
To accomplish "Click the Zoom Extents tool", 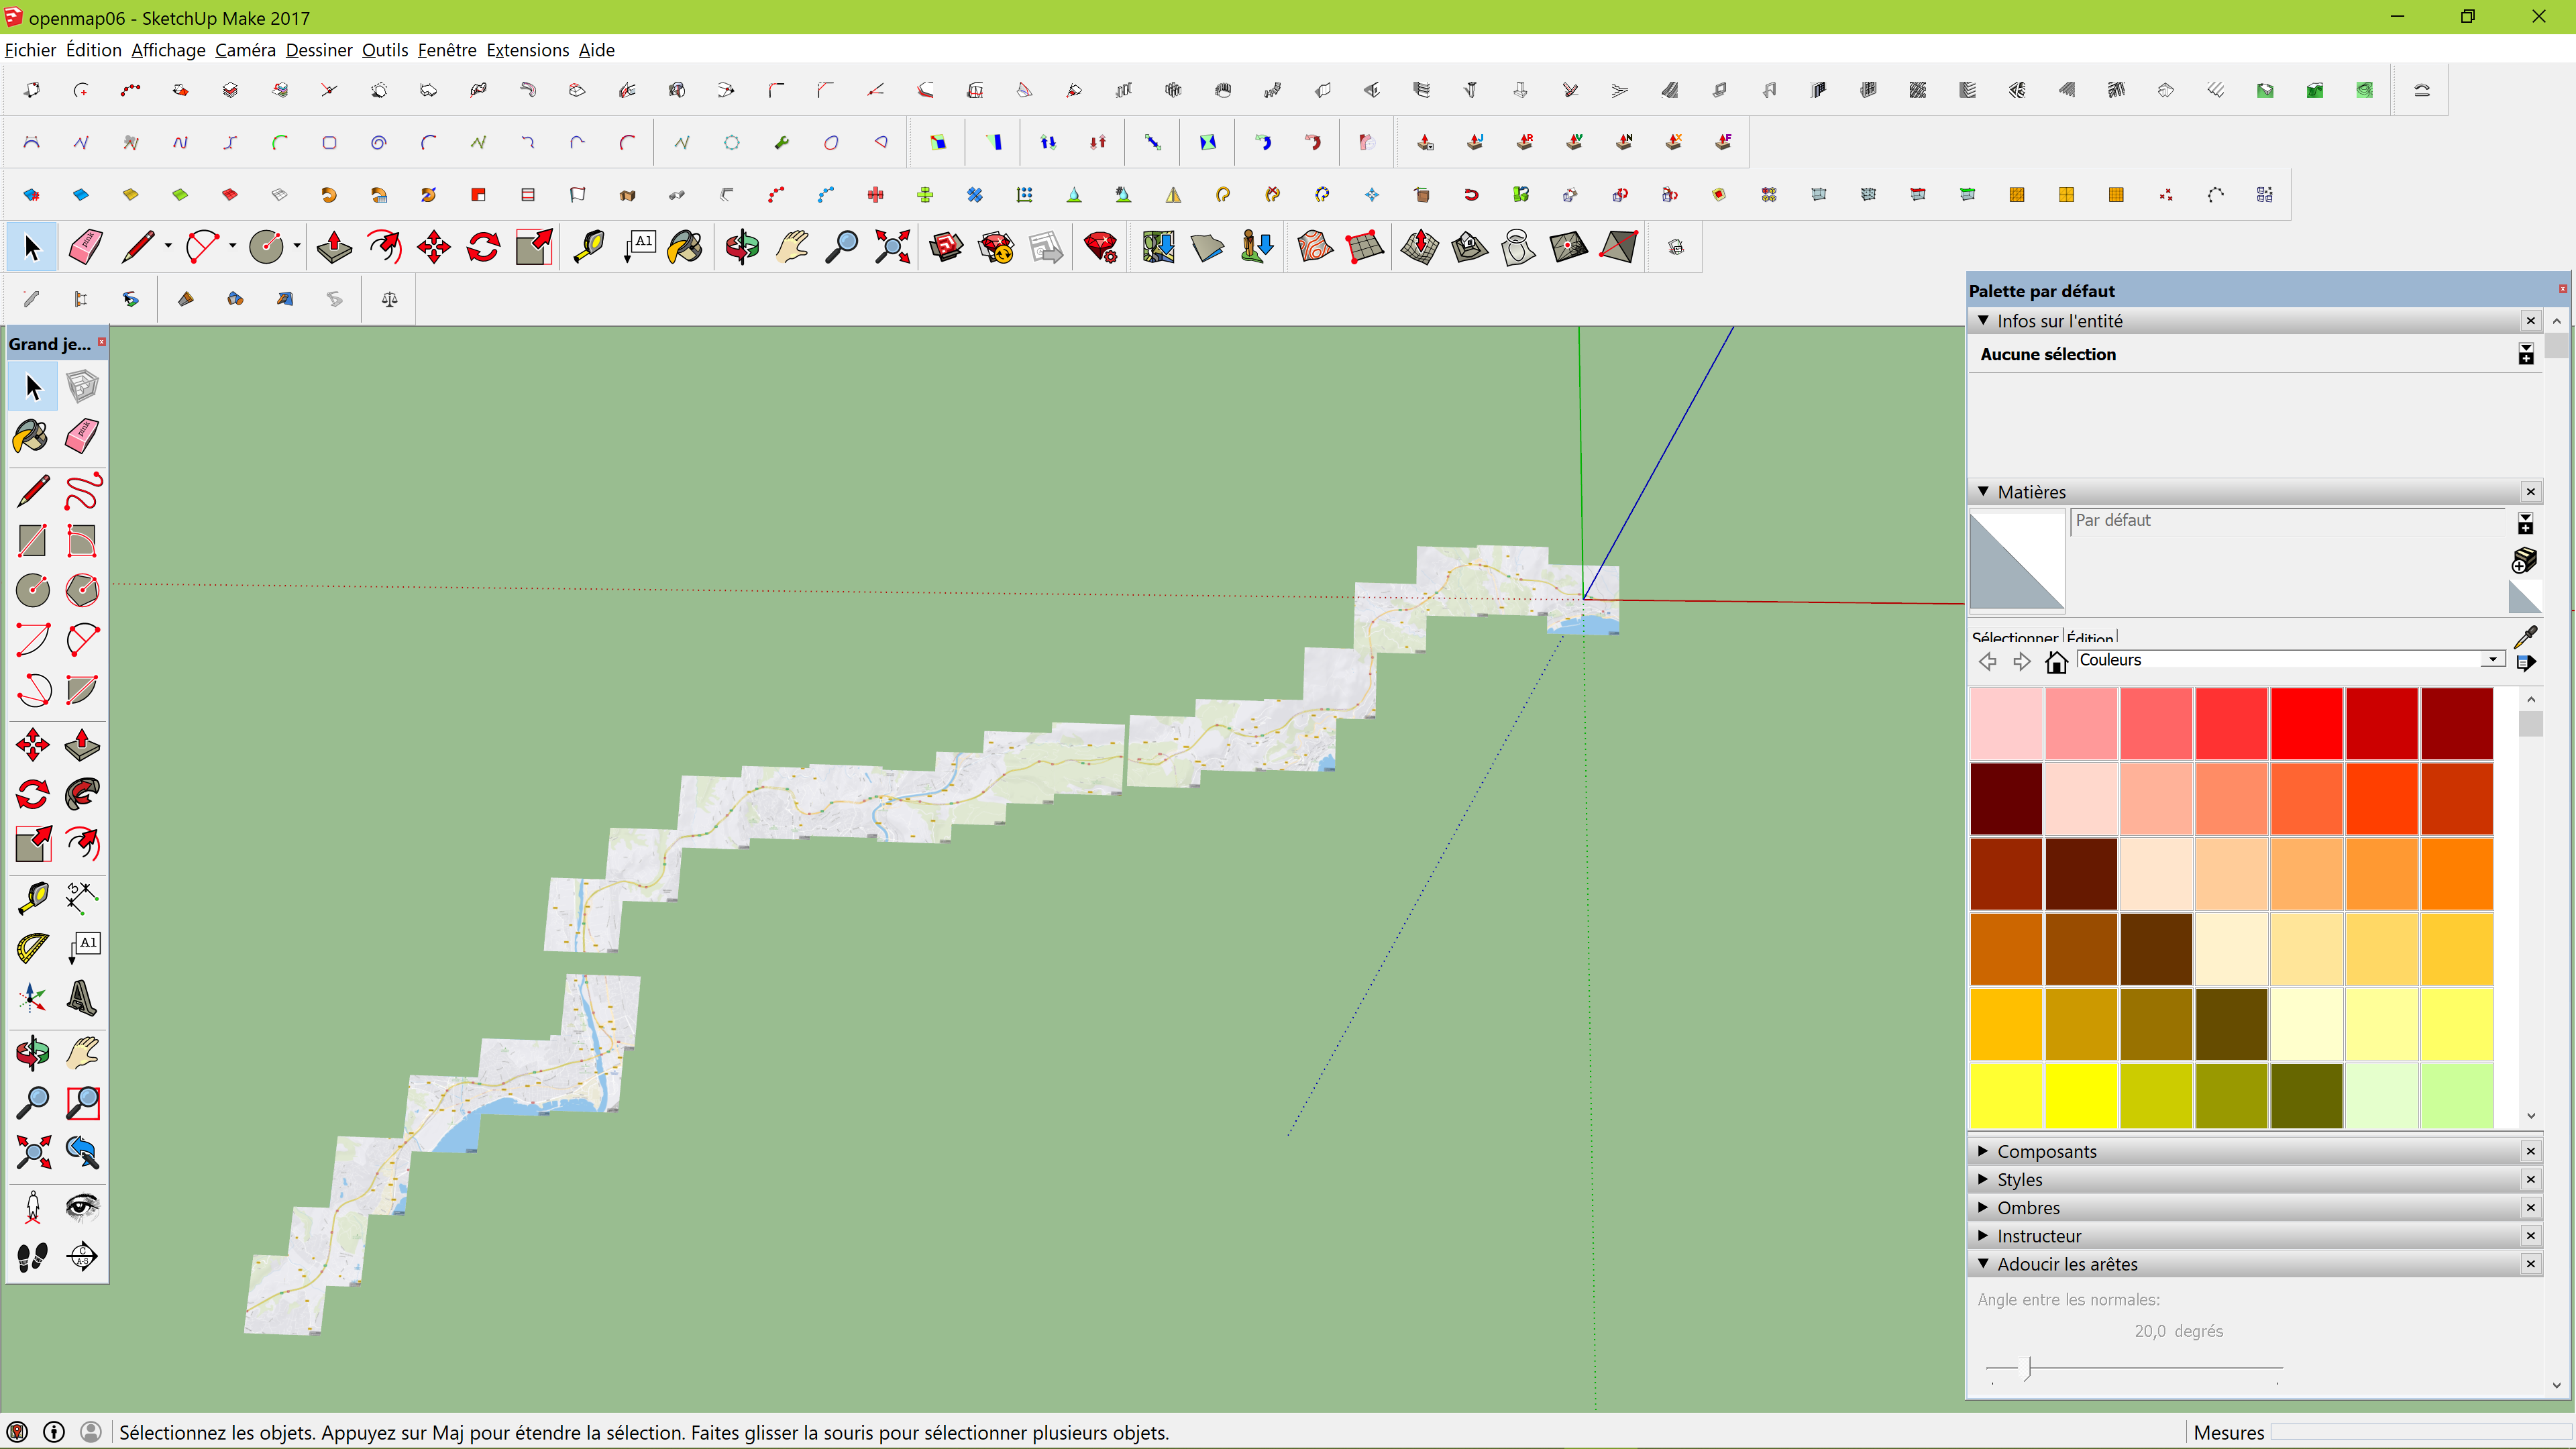I will click(x=892, y=247).
